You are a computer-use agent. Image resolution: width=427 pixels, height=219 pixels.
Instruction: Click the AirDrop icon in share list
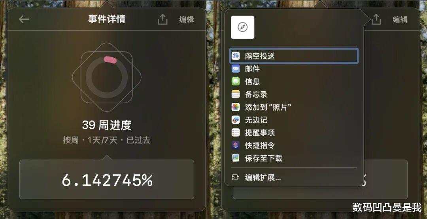(x=236, y=56)
